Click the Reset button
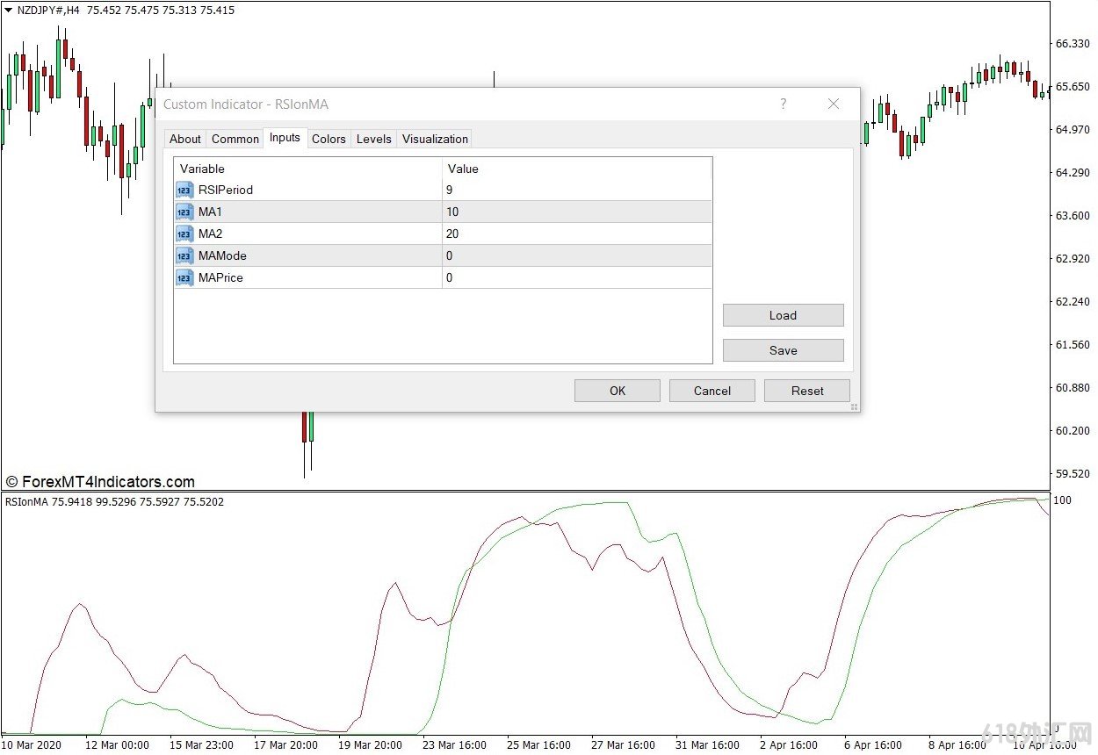 [807, 391]
